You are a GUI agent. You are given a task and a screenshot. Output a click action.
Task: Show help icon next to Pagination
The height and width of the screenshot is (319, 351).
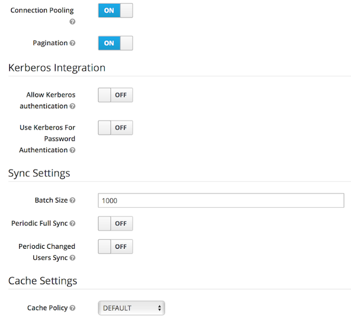[x=73, y=43]
